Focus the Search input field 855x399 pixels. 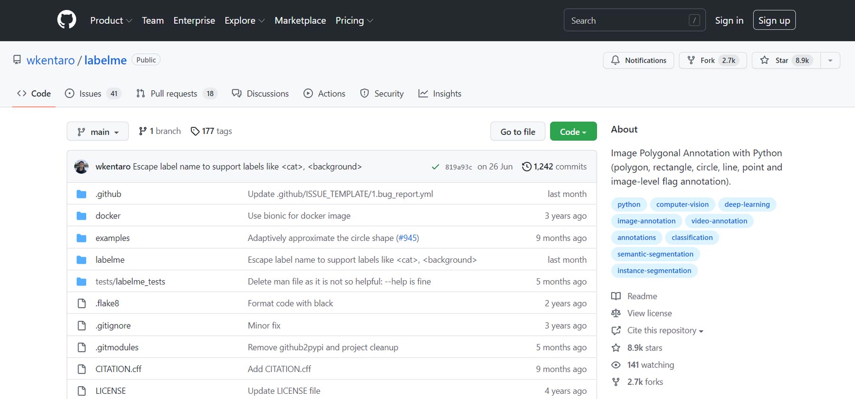click(635, 20)
